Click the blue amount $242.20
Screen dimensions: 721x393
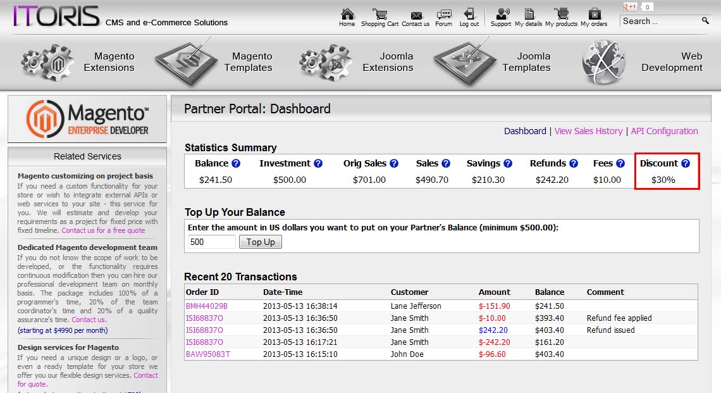(x=493, y=330)
